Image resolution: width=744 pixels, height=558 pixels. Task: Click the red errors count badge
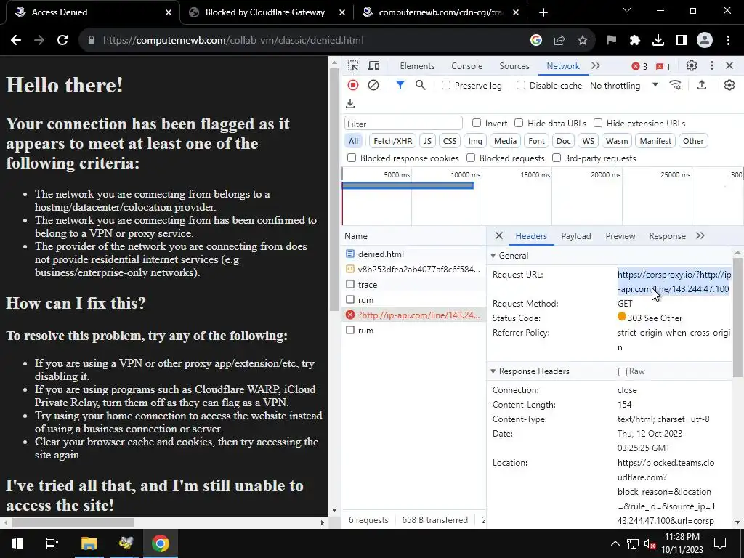[x=639, y=66]
